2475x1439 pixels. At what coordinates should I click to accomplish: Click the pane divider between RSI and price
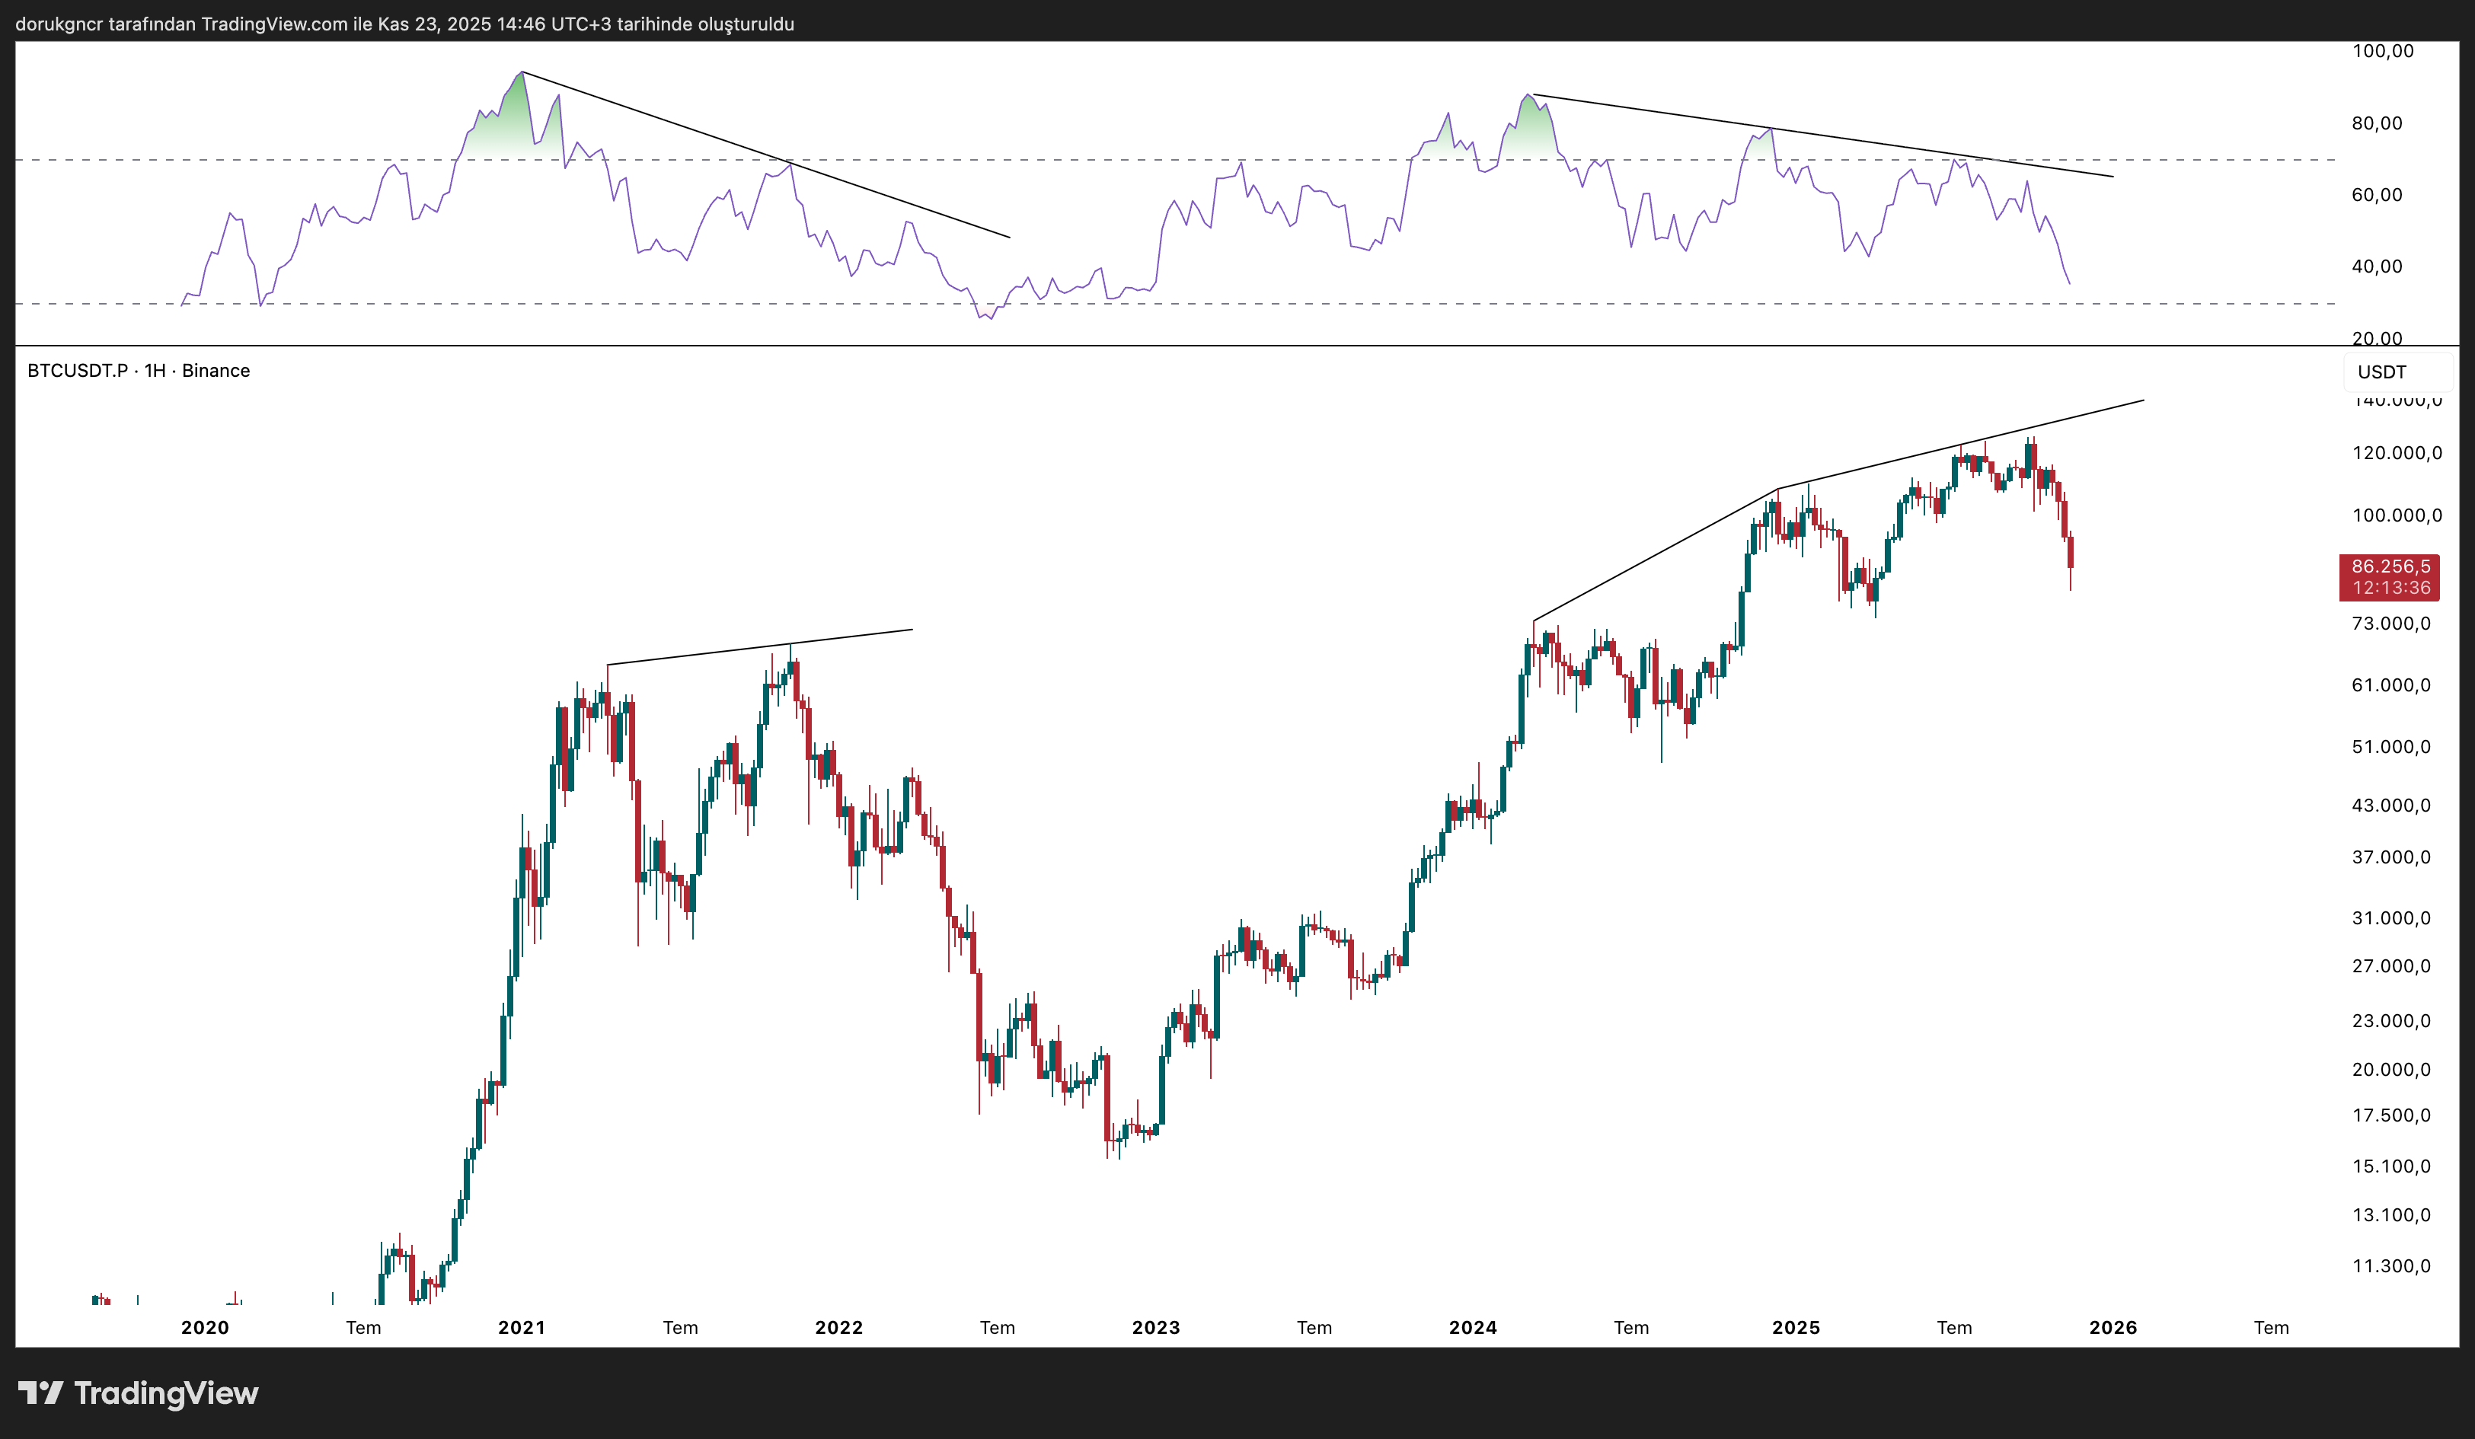1179,346
